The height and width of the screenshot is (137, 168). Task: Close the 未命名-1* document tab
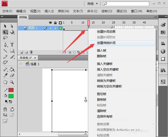click(x=35, y=58)
